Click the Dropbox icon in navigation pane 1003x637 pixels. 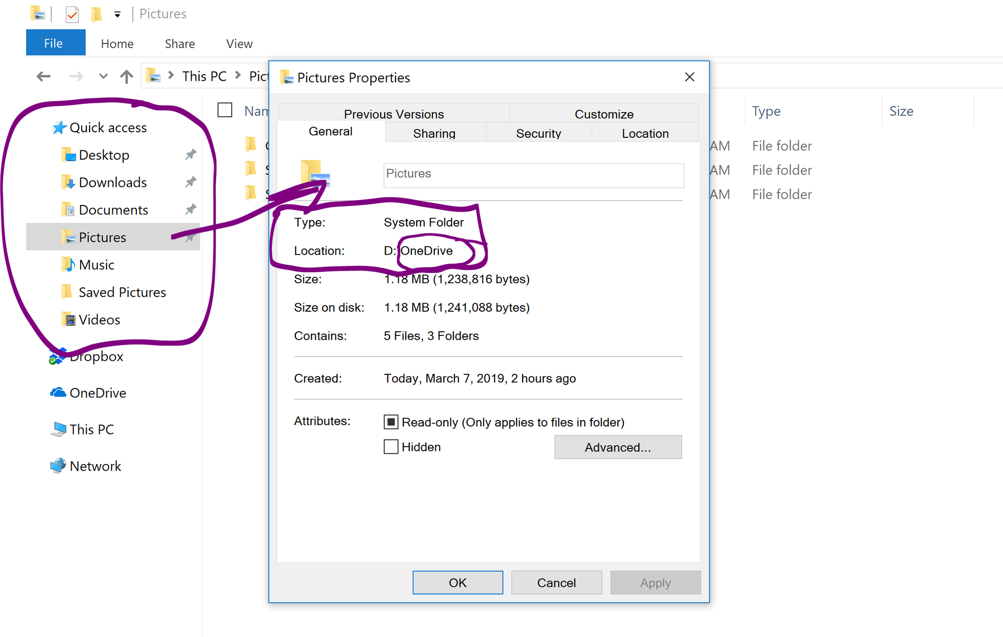[57, 356]
